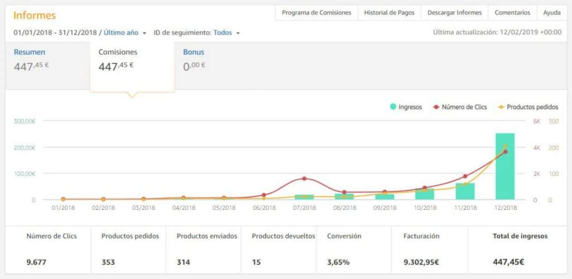
Task: Open the Comentarios tab
Action: (512, 13)
